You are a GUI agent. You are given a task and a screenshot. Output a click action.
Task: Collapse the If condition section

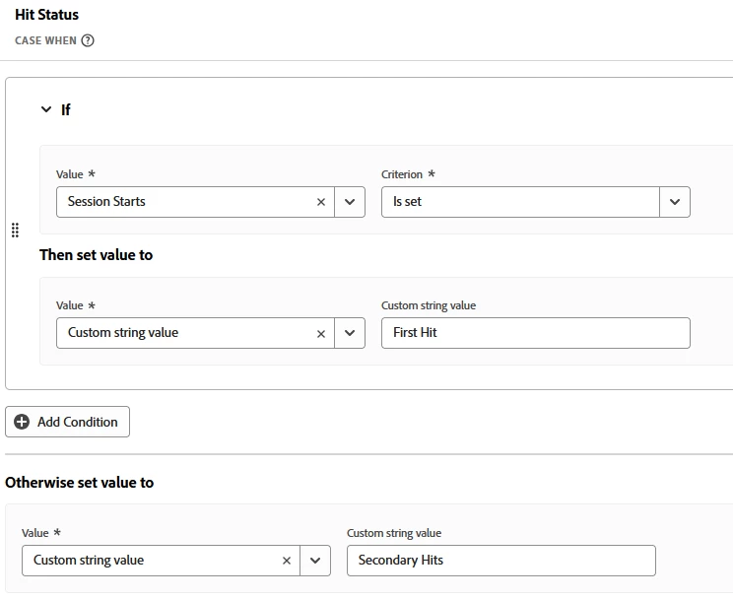click(45, 109)
